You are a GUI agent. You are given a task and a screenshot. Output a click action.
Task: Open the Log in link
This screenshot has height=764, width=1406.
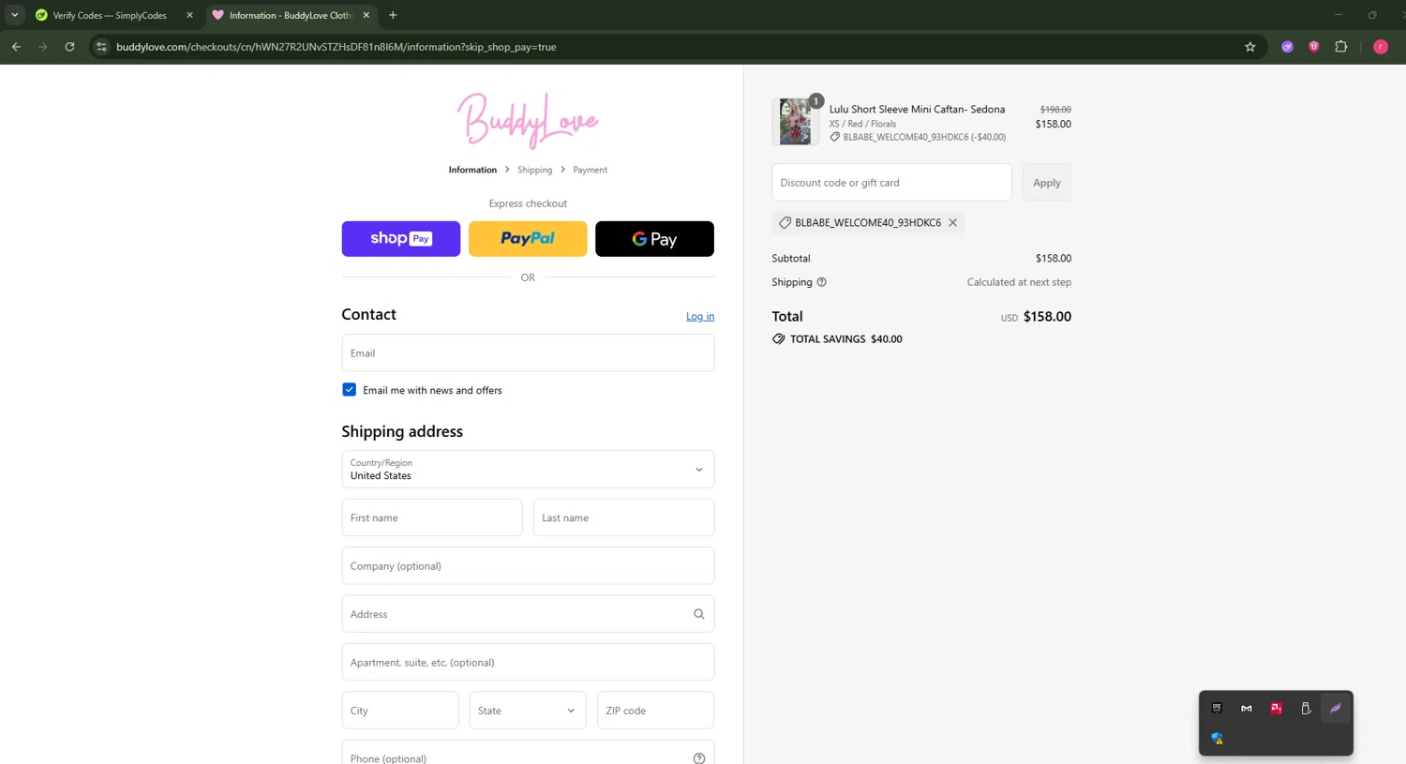(700, 317)
